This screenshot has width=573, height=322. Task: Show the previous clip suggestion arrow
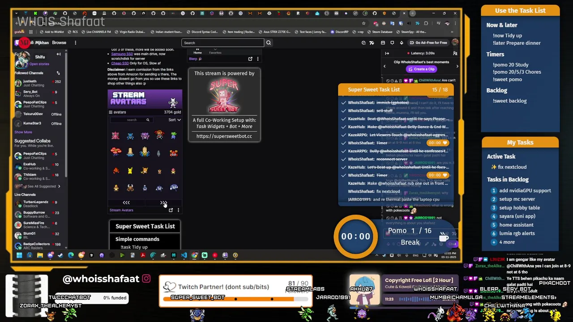(x=384, y=66)
